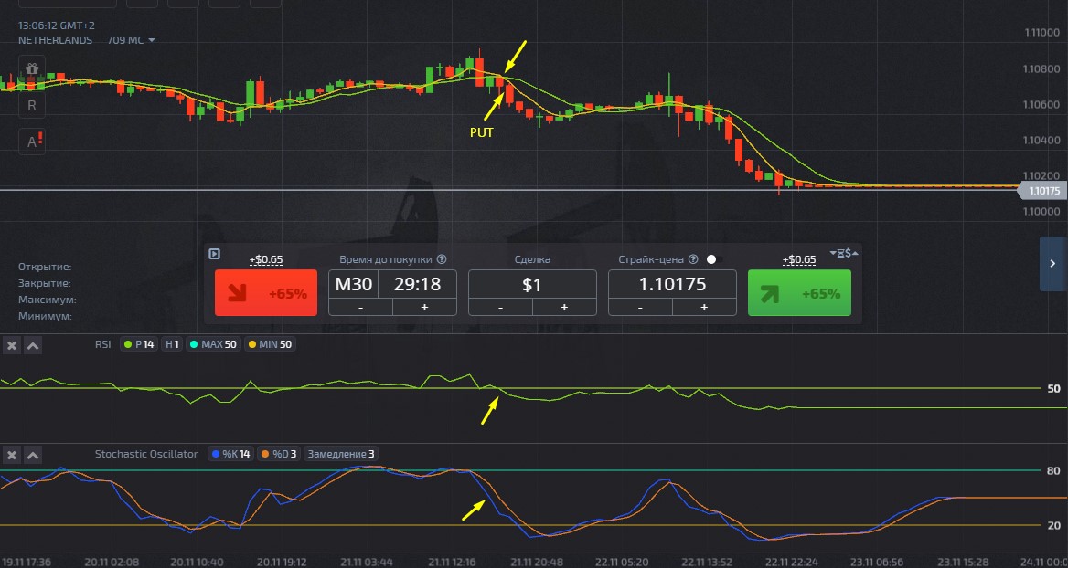Collapse the Stochastic Oscillator panel with the chevron
Viewport: 1068px width, 568px height.
[x=32, y=455]
